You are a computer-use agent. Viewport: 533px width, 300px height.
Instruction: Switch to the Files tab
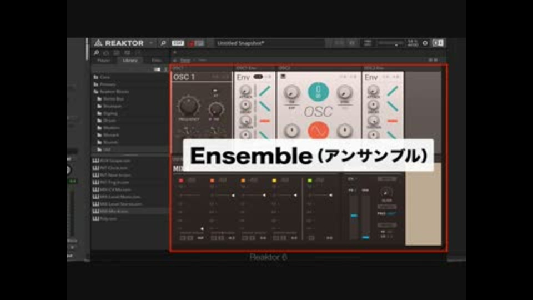pos(157,61)
